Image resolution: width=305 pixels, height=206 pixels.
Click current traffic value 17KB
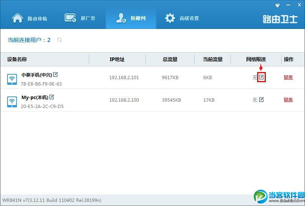(209, 100)
